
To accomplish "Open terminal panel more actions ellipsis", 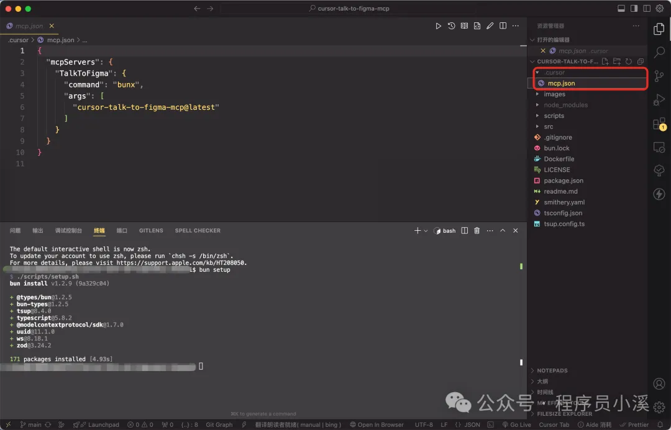I will click(x=490, y=231).
